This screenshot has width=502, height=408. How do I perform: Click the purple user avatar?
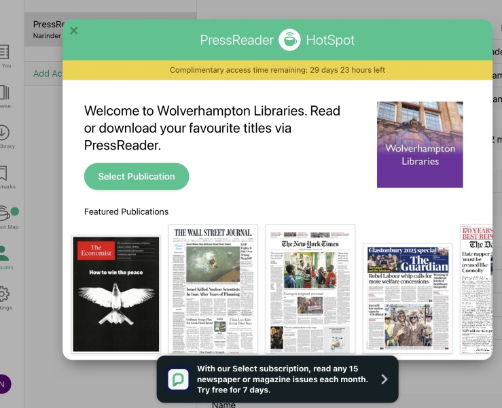(x=4, y=384)
